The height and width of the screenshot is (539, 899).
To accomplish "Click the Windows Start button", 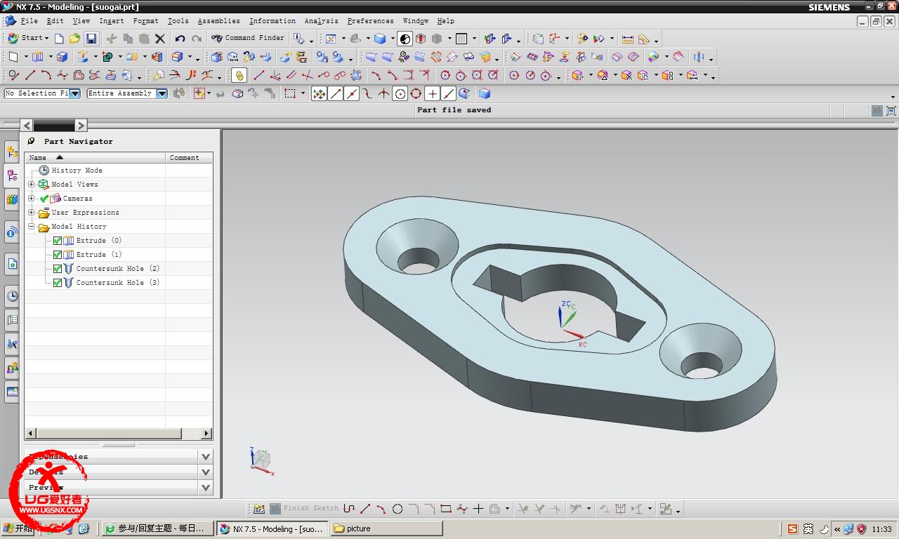I will (x=18, y=528).
